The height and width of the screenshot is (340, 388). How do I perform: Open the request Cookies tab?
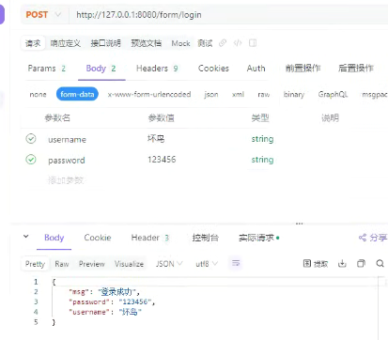click(x=213, y=69)
